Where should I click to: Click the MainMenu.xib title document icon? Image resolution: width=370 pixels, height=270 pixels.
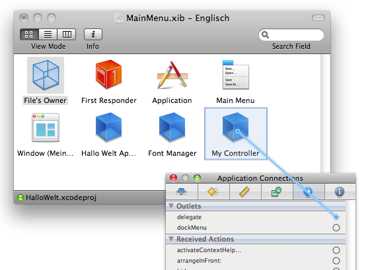coord(118,18)
